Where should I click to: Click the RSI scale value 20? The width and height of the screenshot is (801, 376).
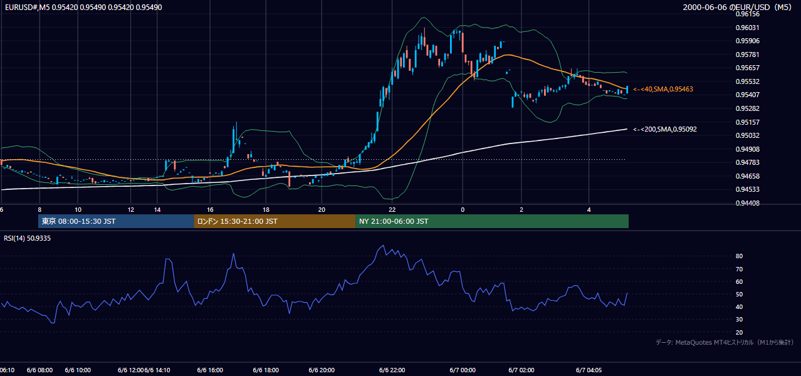tap(739, 332)
